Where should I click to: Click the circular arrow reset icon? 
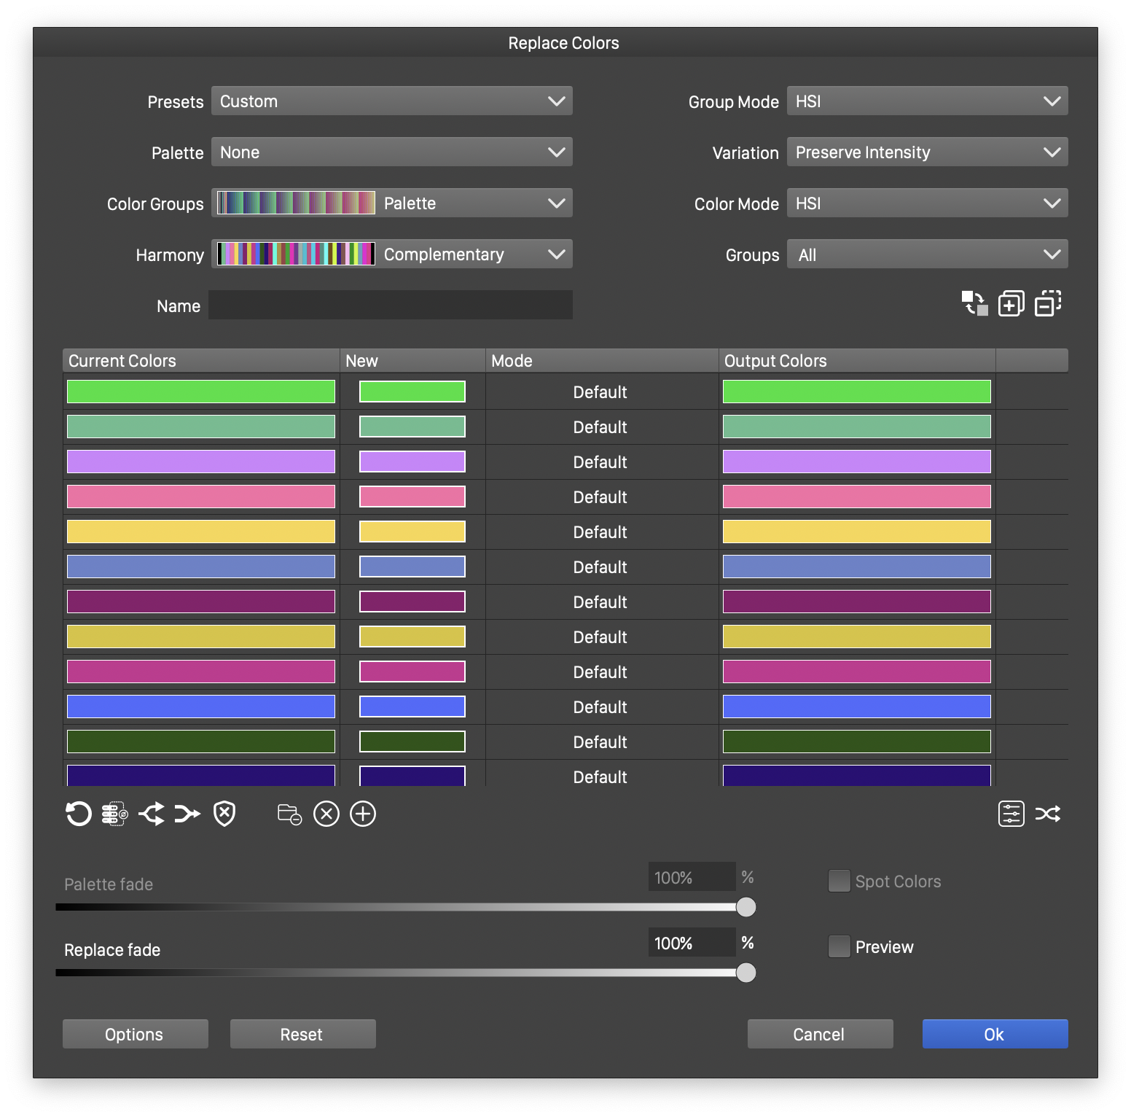(79, 814)
